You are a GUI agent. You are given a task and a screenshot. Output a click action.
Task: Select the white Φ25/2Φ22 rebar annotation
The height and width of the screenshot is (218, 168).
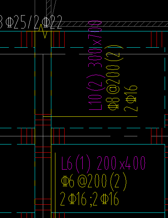tap(31, 22)
